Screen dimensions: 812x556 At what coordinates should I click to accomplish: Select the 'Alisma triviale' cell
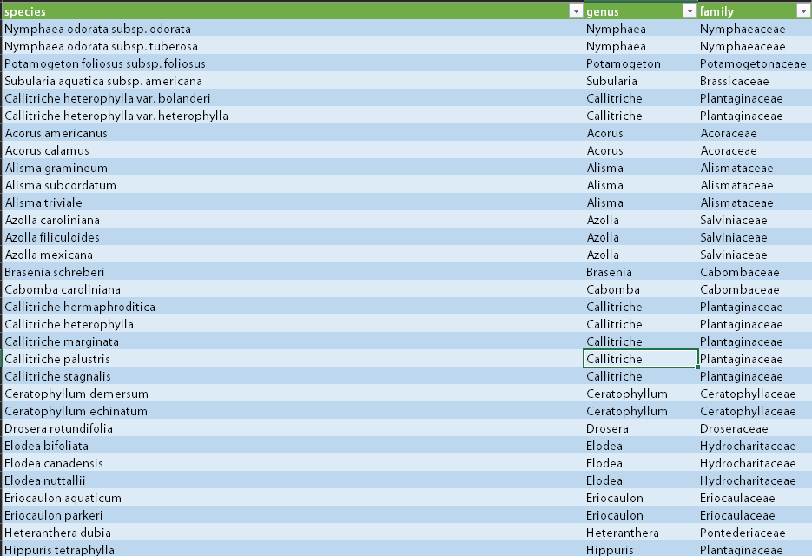[x=294, y=202]
